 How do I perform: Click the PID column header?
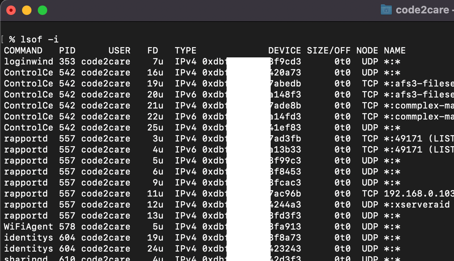click(67, 50)
